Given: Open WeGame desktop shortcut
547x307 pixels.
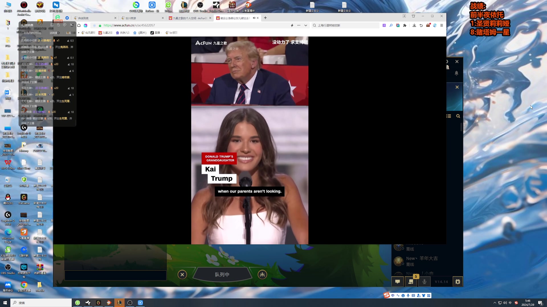Looking at the screenshot, I should click(x=24, y=199).
